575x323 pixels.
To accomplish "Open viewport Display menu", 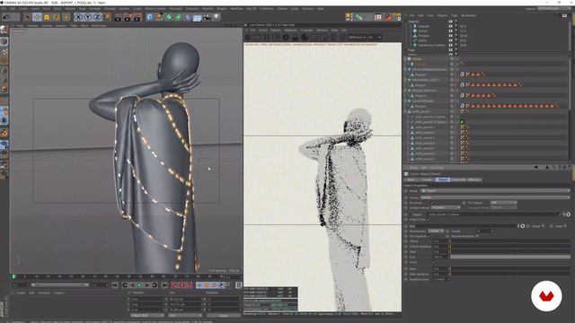I will click(47, 26).
